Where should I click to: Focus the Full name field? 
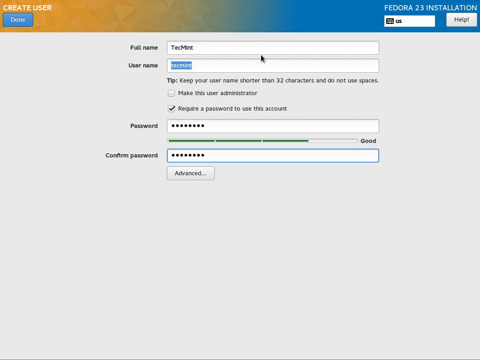[273, 48]
